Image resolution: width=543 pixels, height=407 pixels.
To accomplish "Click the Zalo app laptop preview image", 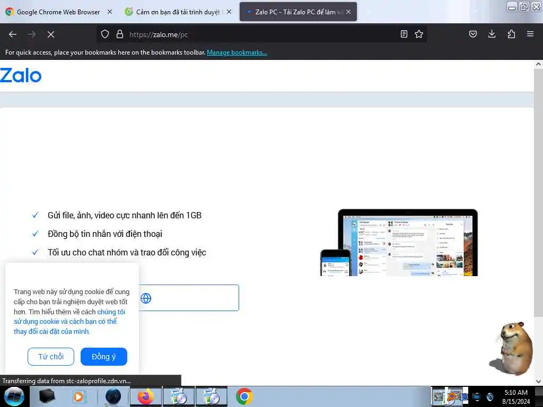I will (408, 242).
